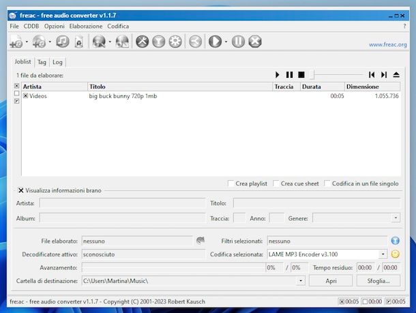Switch to the Log tab
The image size is (416, 313).
click(57, 62)
